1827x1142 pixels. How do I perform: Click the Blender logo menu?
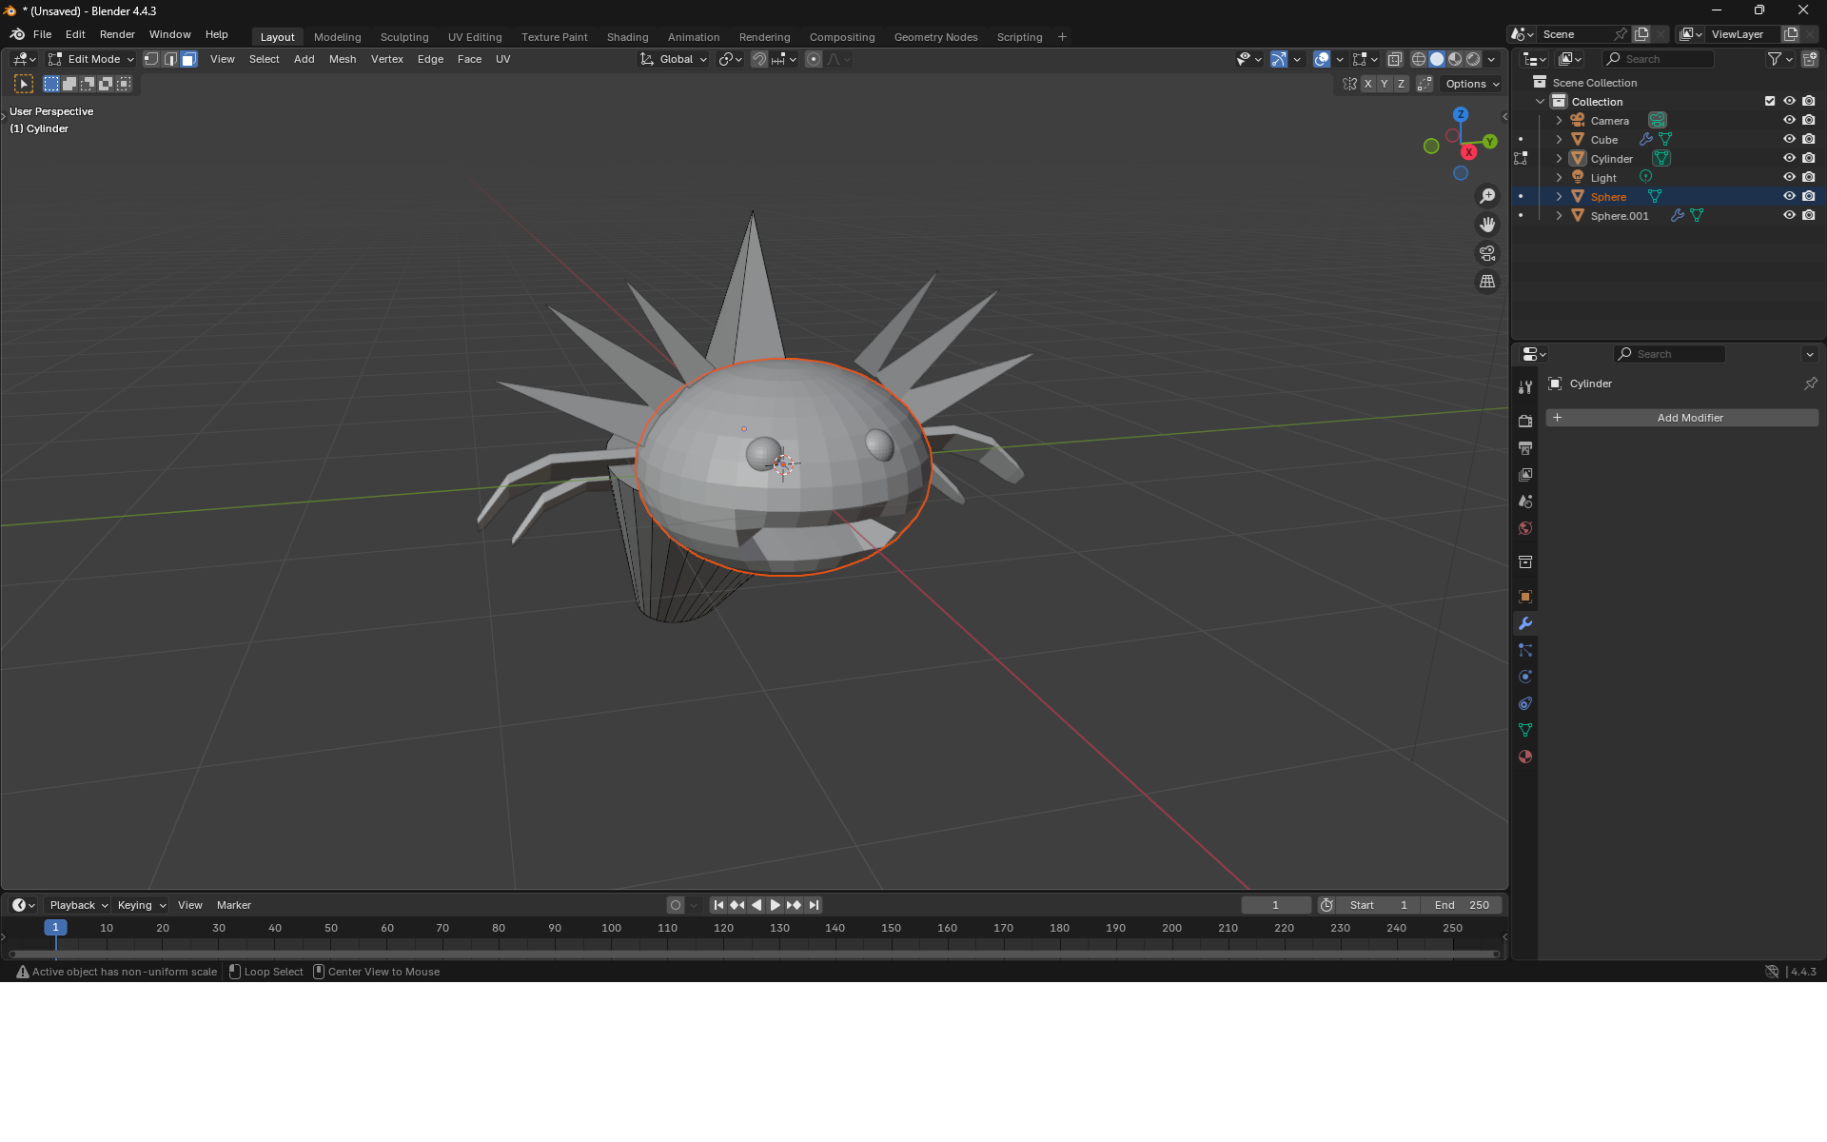click(x=17, y=34)
